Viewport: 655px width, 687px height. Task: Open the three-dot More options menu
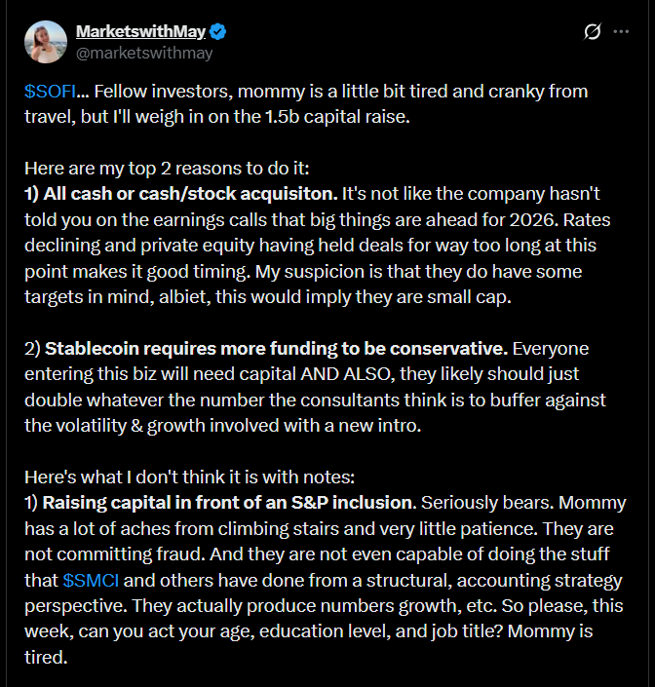621,32
